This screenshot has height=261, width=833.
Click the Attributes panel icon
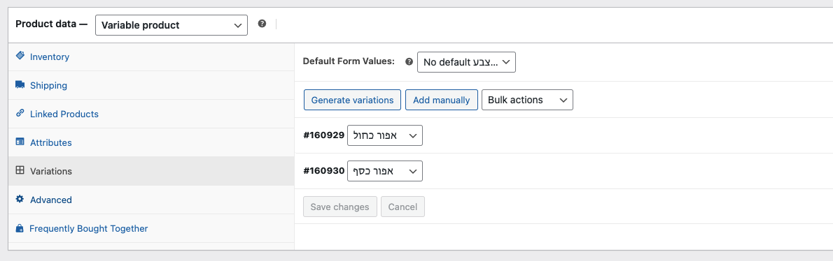click(x=20, y=142)
